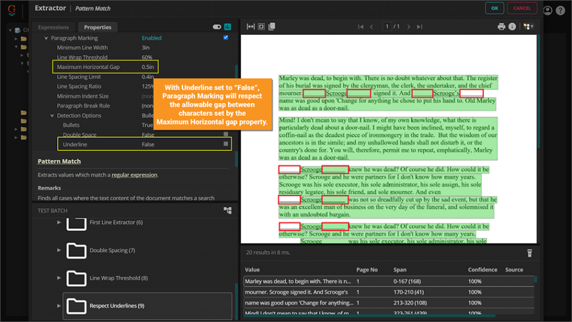This screenshot has height=322, width=572.
Task: Toggle the Underline property checkbox
Action: coord(226,144)
